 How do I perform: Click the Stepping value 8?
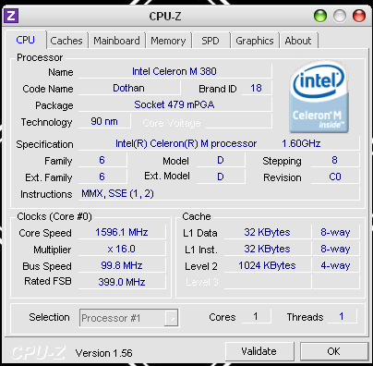(x=335, y=160)
